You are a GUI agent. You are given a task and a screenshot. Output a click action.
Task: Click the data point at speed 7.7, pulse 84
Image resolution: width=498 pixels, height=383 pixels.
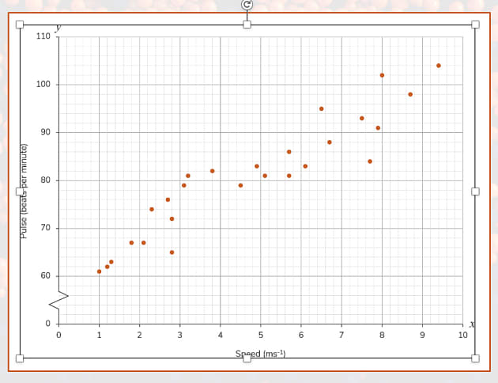(370, 161)
